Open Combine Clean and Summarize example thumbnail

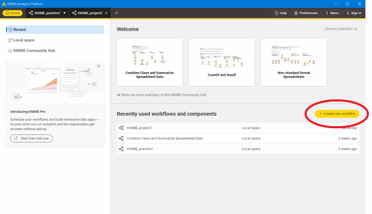coord(150,62)
